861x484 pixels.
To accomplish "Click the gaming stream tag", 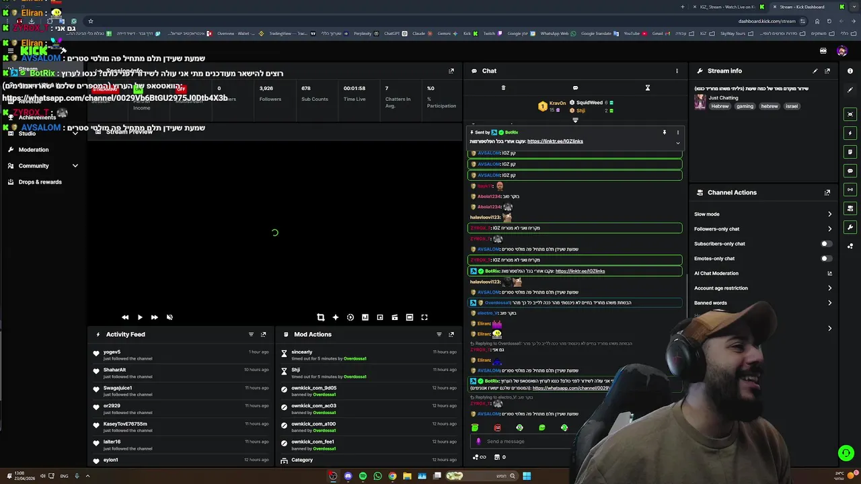I will [x=745, y=106].
